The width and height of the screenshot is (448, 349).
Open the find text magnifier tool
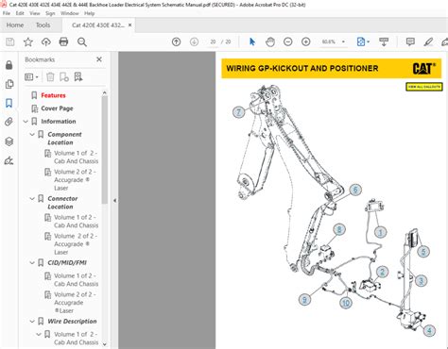pyautogui.click(x=82, y=42)
